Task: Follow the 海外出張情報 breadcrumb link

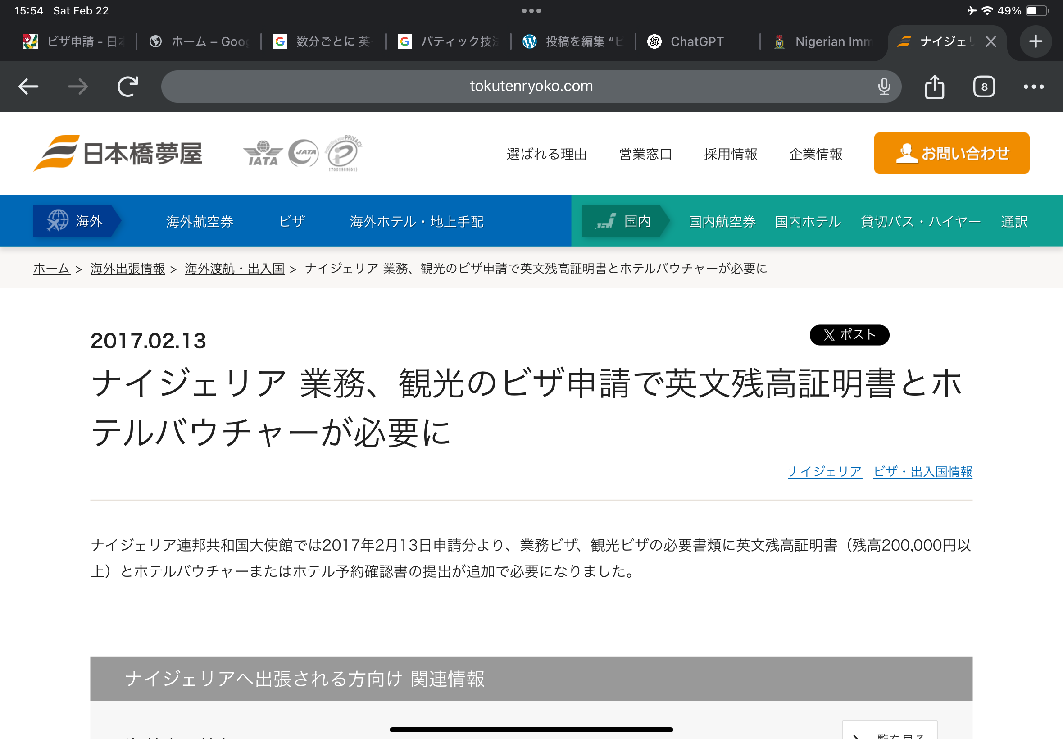Action: point(128,269)
